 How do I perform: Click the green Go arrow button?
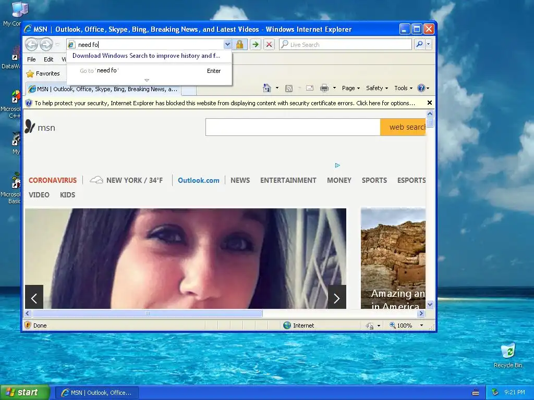[256, 45]
